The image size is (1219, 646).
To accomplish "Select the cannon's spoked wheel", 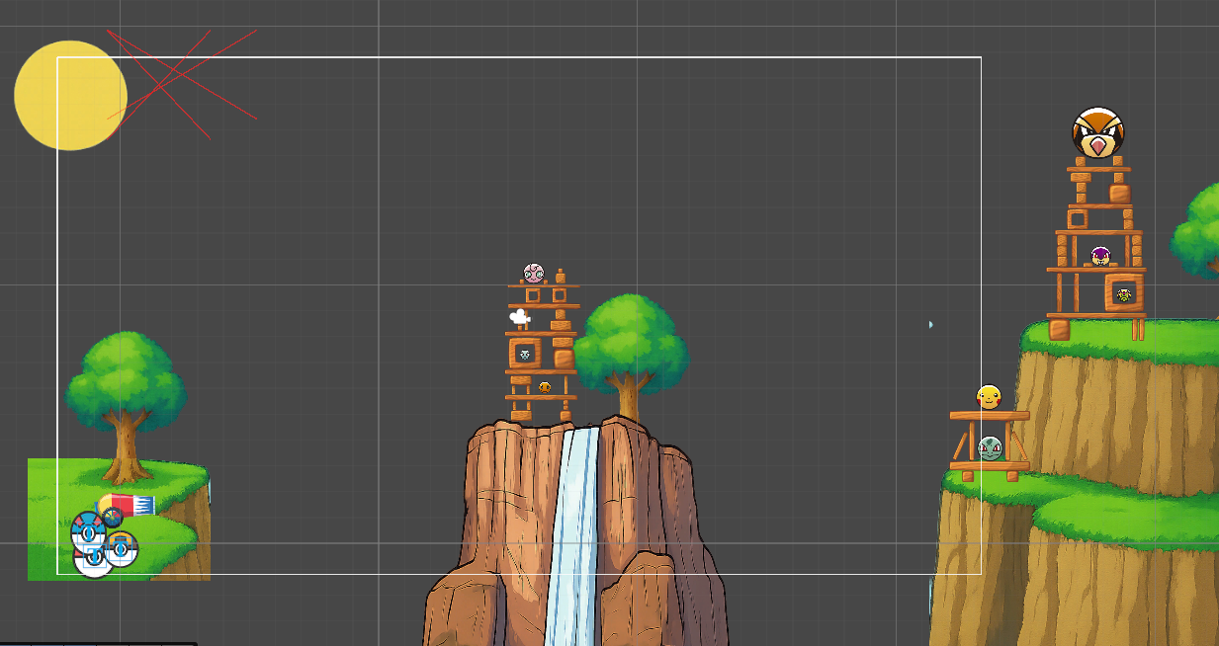I will pos(113,518).
